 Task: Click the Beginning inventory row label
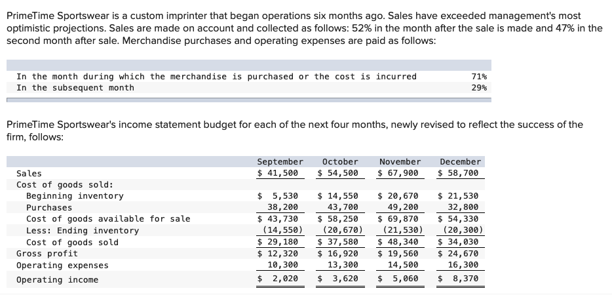click(75, 196)
